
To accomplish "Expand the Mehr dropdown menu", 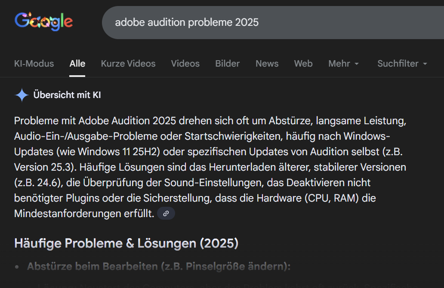I will [x=339, y=64].
